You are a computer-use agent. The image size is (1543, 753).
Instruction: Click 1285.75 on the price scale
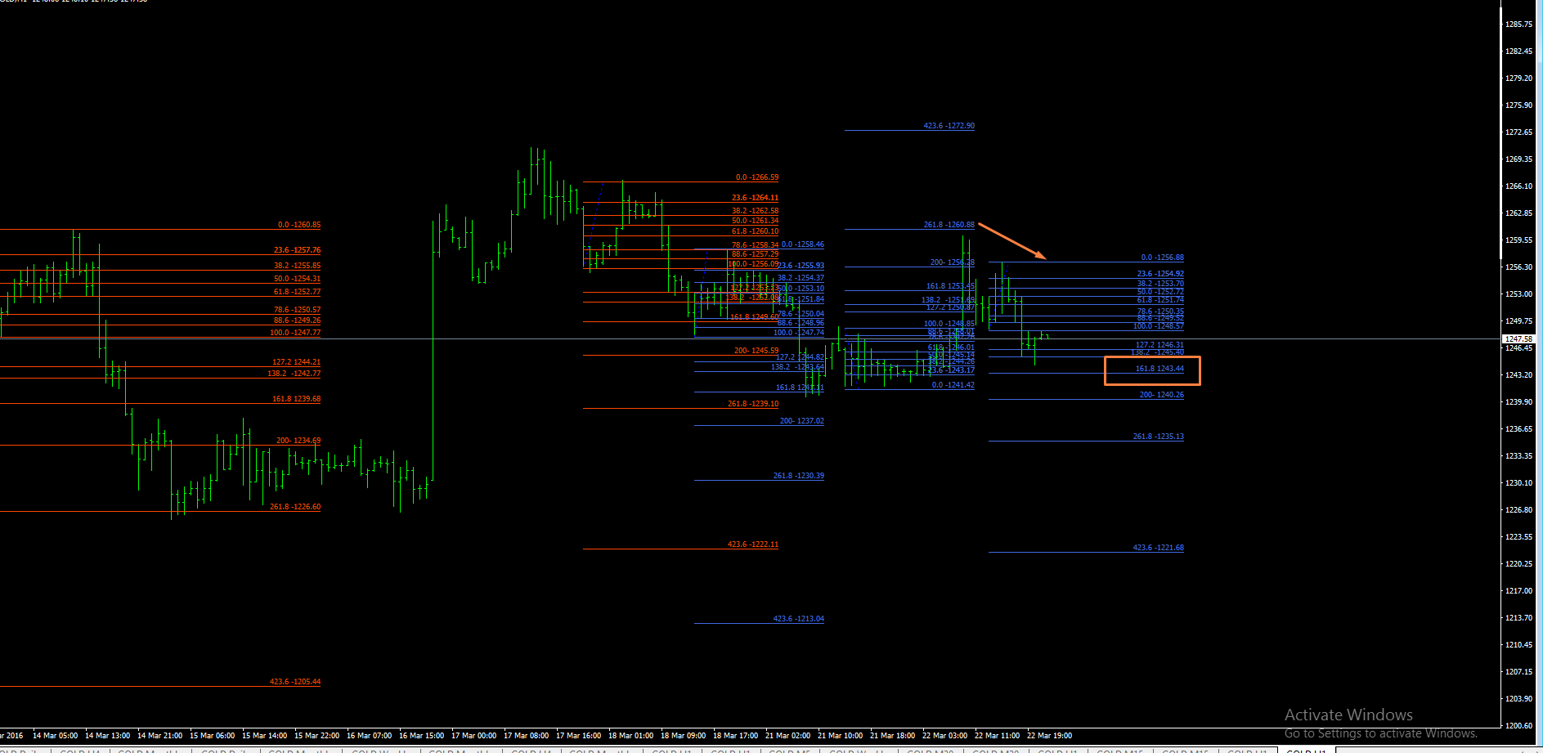(x=1519, y=25)
